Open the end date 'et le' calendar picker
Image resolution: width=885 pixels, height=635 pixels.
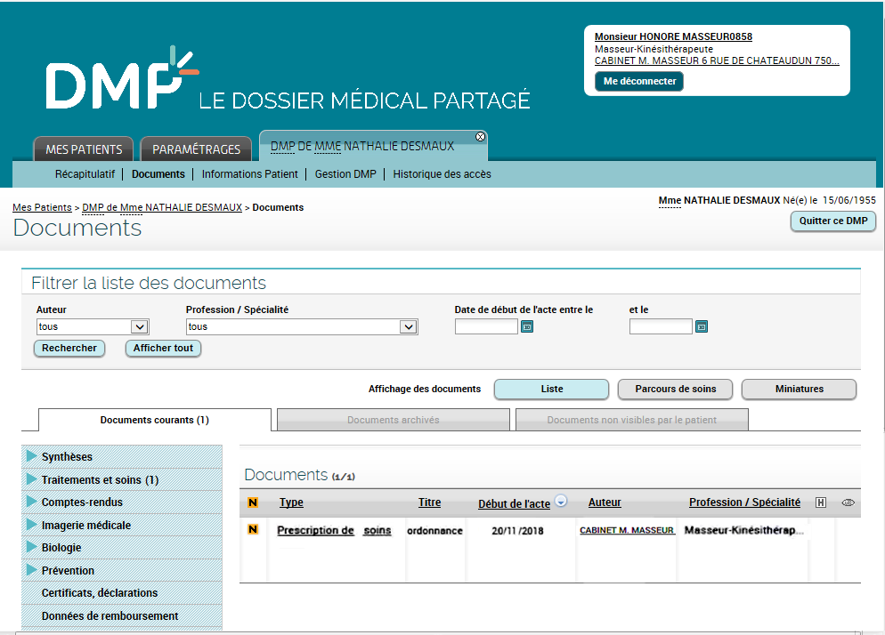(701, 326)
